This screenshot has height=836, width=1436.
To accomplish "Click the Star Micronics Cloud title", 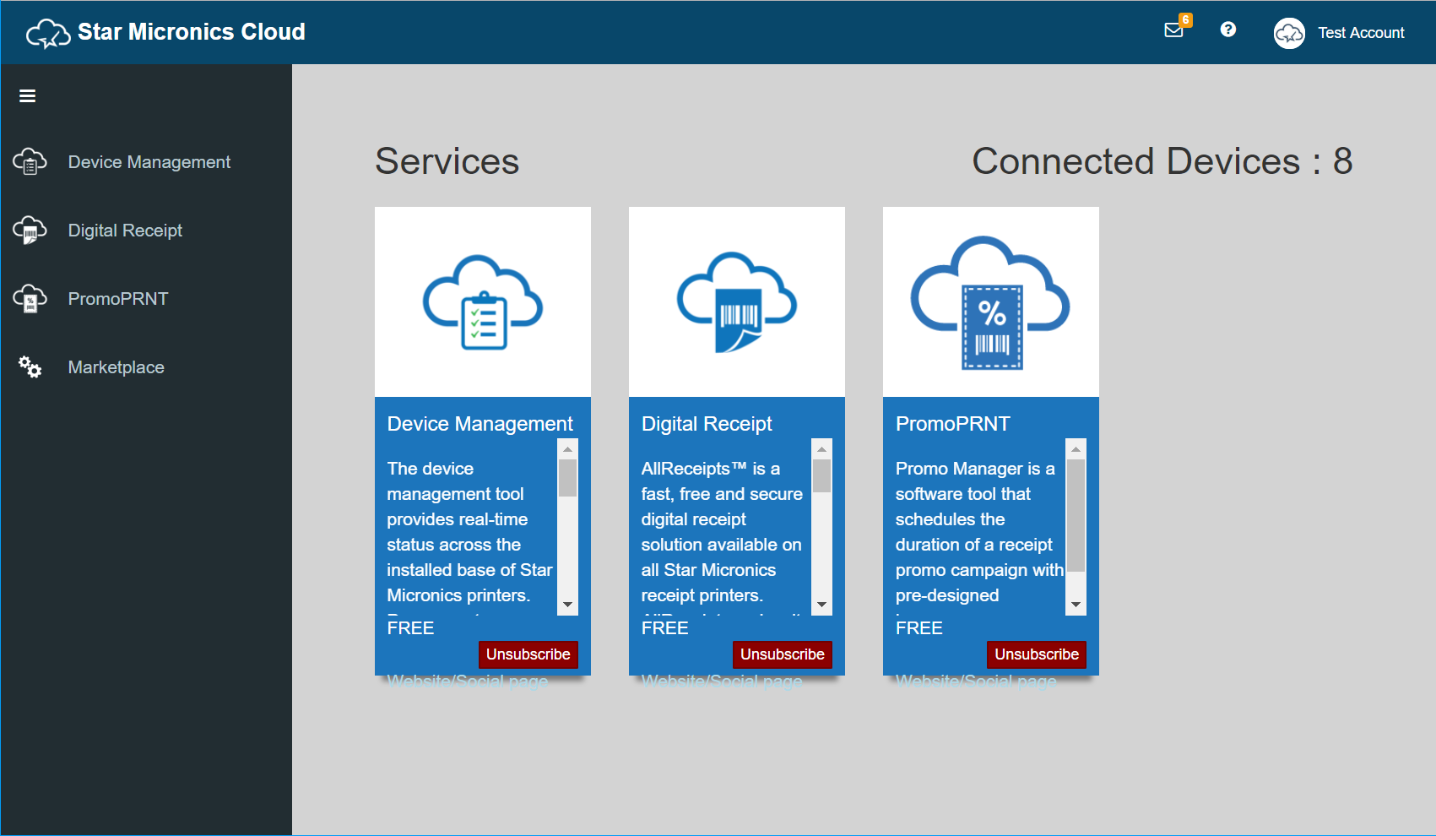I will [192, 32].
